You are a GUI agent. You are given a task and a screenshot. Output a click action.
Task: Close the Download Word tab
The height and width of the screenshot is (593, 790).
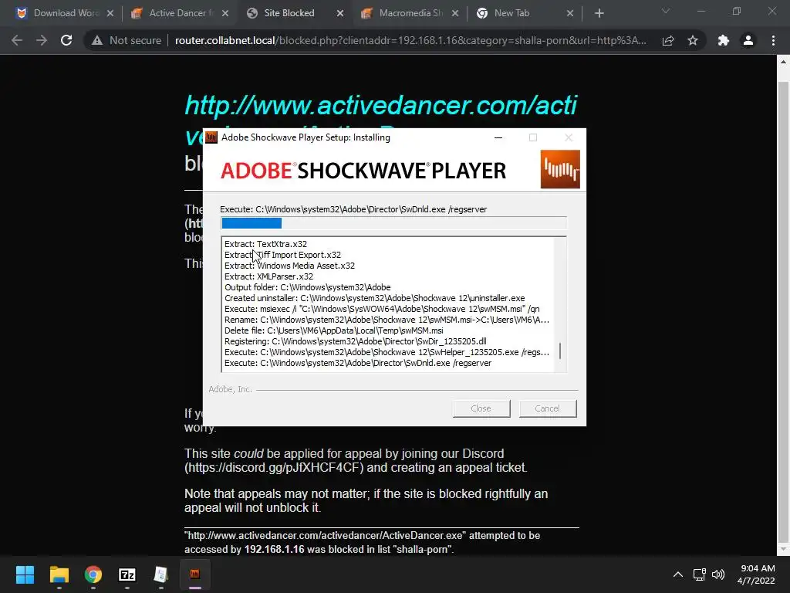click(110, 13)
